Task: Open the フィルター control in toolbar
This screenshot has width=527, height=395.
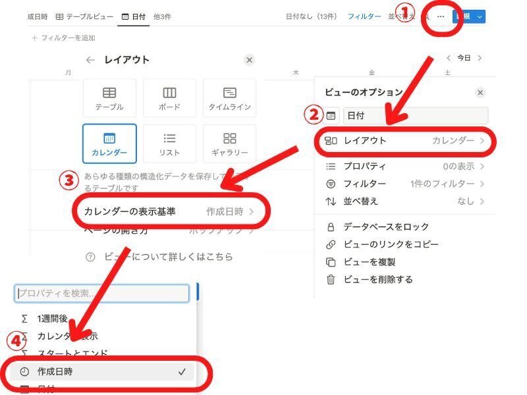Action: point(364,16)
